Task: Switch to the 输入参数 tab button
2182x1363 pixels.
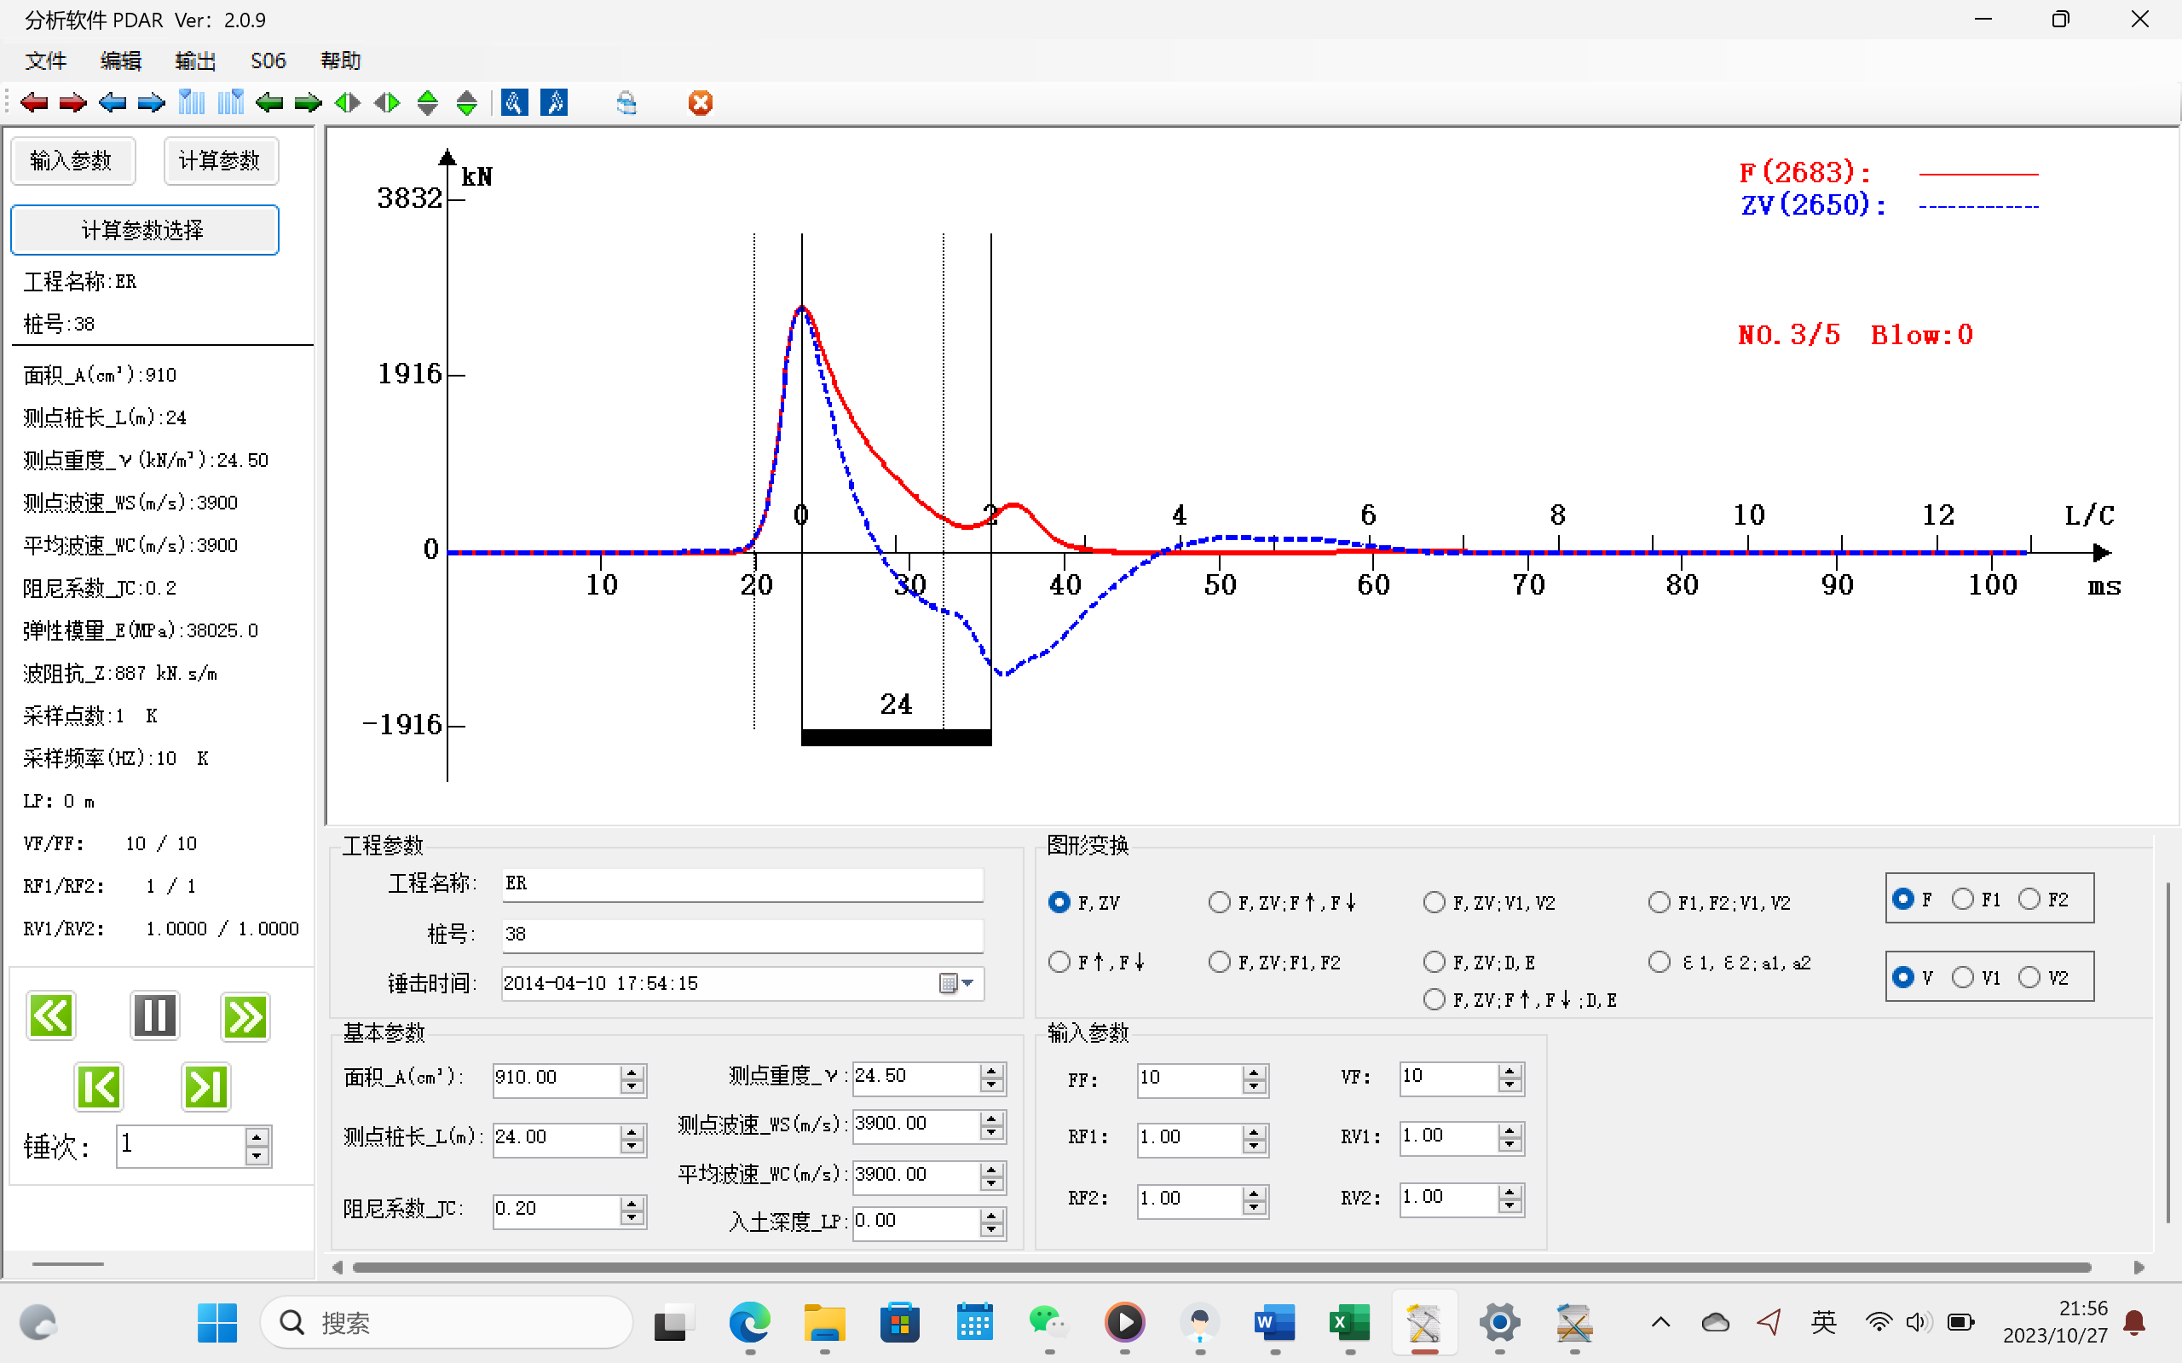Action: tap(72, 160)
